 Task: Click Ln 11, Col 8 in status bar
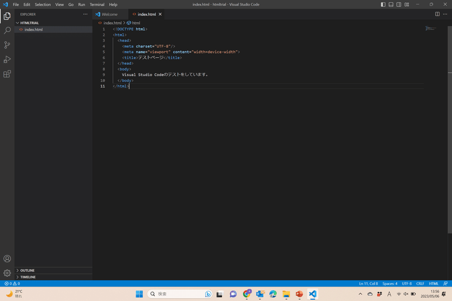[368, 283]
